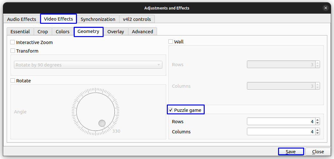The width and height of the screenshot is (334, 159).
Task: Increase Puzzle game Rows with up arrow
Action: point(317,120)
